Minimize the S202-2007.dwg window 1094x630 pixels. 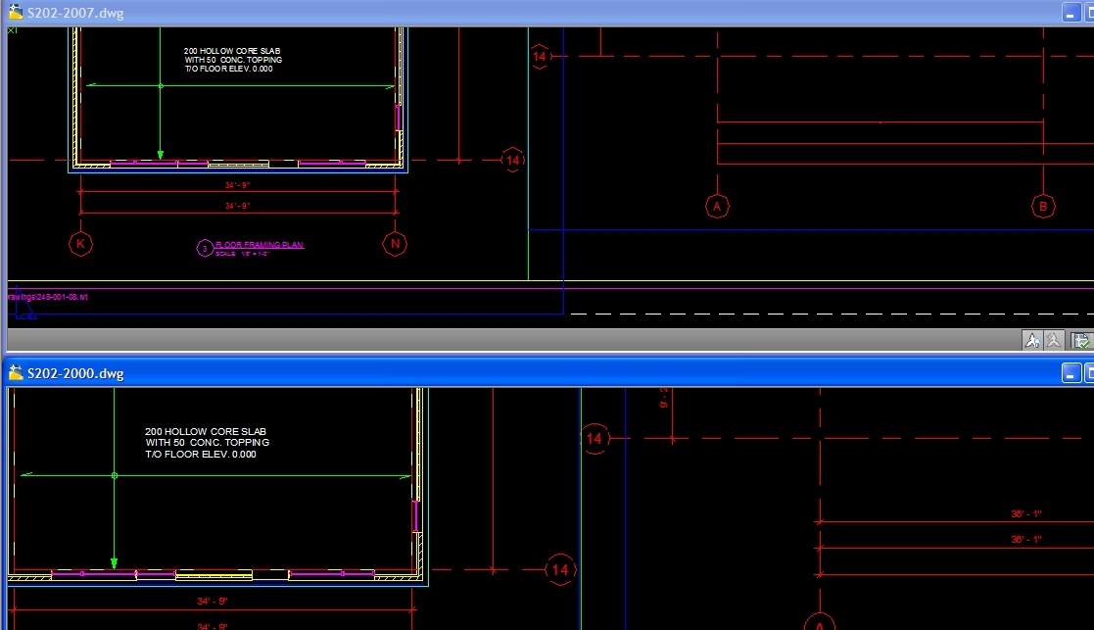coord(1070,13)
